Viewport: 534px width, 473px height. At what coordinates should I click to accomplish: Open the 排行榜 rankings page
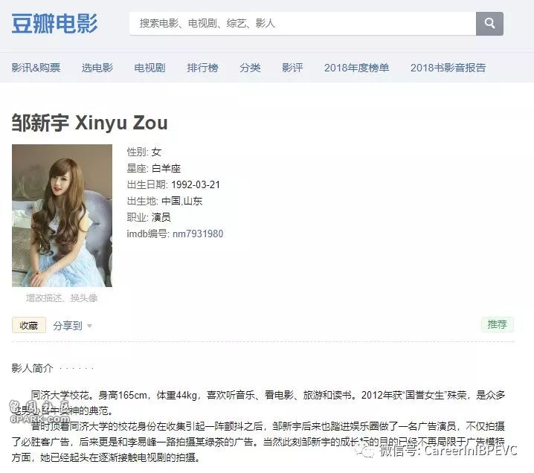(202, 68)
